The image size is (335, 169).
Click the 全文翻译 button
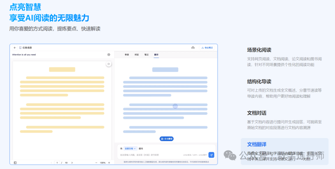(167, 139)
